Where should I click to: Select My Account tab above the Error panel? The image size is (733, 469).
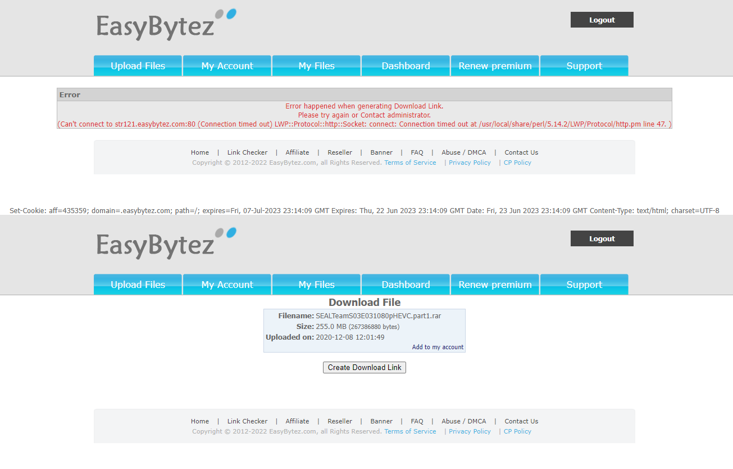(x=227, y=66)
